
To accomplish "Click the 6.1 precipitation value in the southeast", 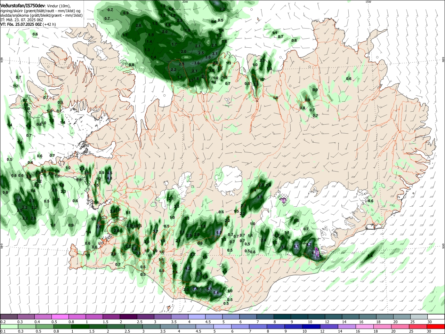I will pyautogui.click(x=297, y=246).
